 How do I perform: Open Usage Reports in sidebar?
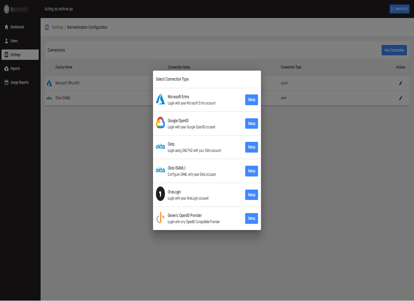[19, 82]
